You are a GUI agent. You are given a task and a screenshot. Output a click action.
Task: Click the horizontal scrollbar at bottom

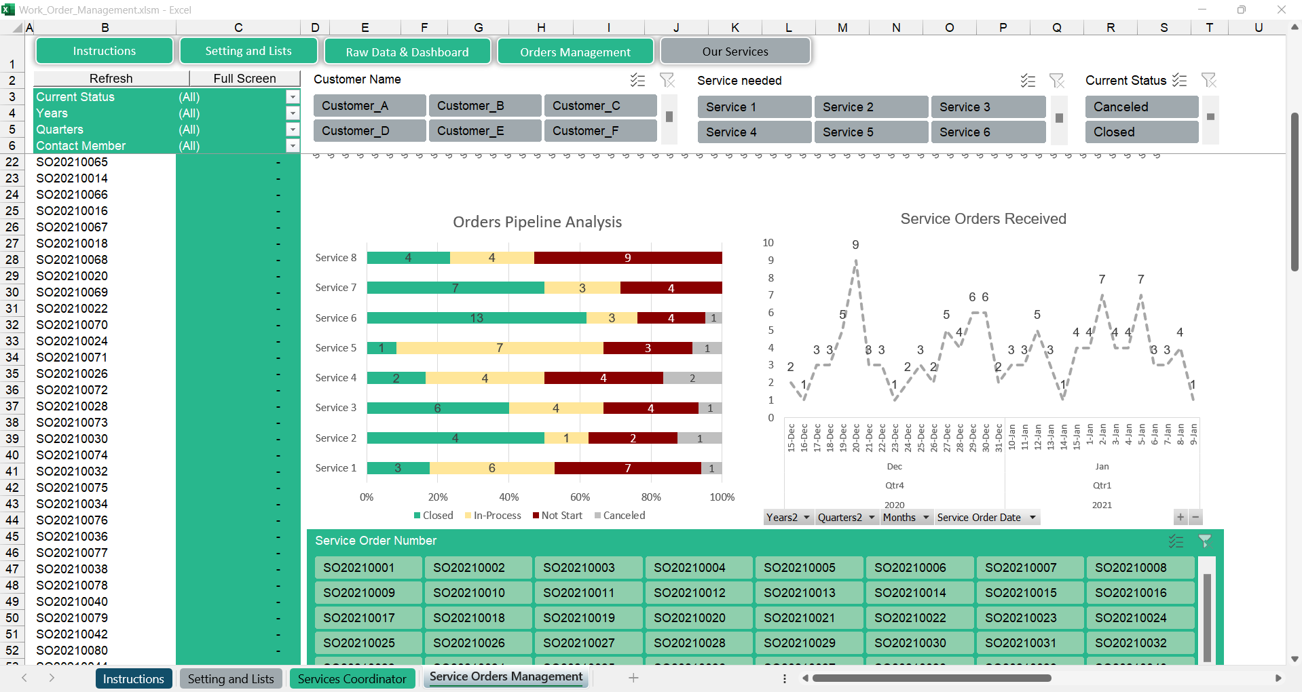pyautogui.click(x=931, y=678)
